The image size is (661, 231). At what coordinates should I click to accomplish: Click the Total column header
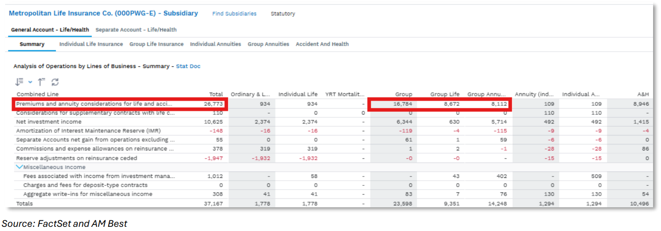point(216,95)
